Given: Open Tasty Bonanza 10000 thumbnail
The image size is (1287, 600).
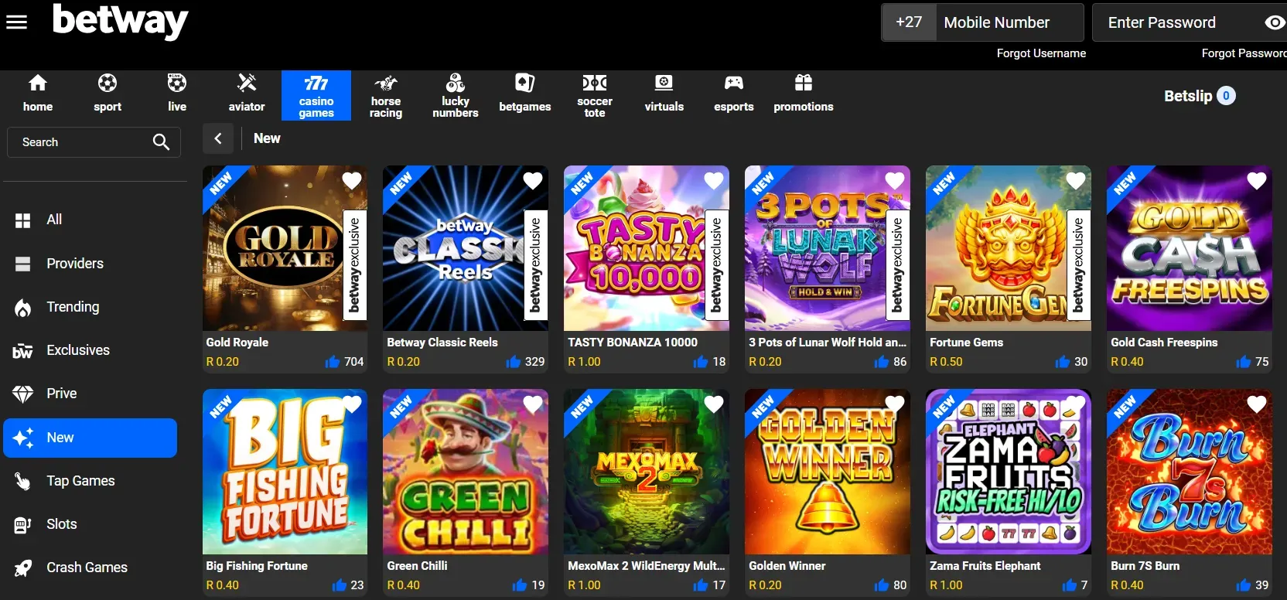Looking at the screenshot, I should [x=647, y=248].
